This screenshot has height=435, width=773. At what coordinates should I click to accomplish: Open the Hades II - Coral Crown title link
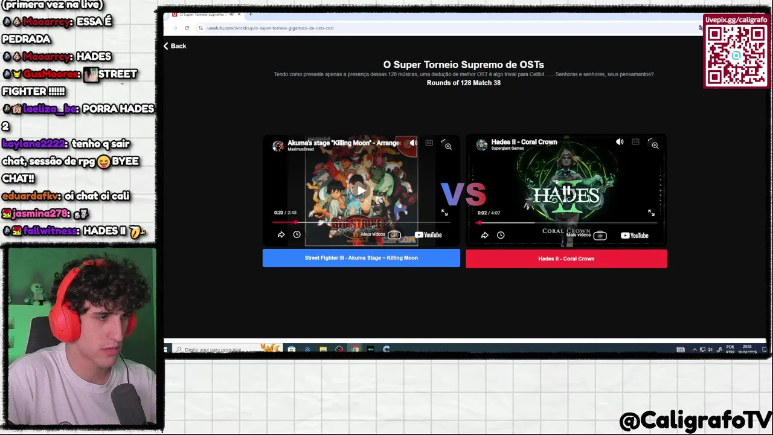click(524, 142)
